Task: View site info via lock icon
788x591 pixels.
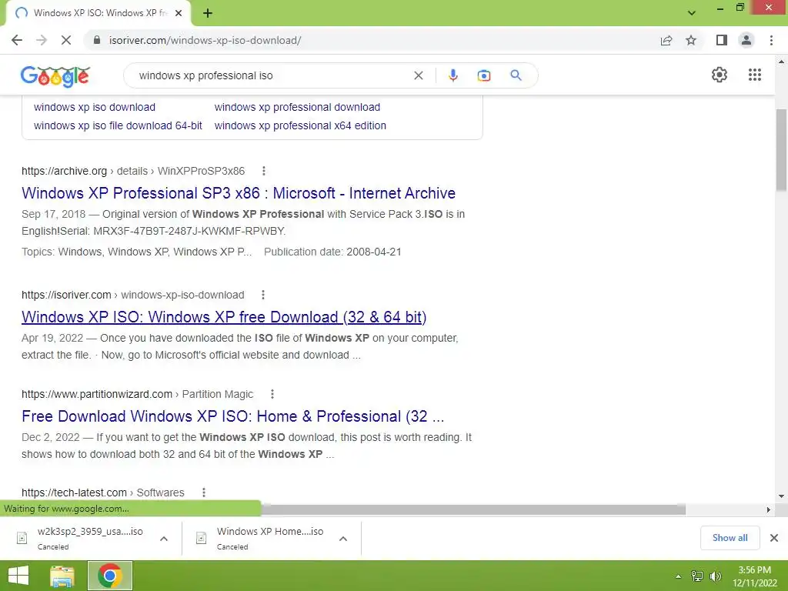Action: coord(97,40)
